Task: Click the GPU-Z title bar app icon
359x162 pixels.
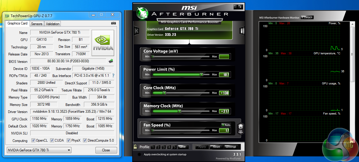Action: (7, 16)
